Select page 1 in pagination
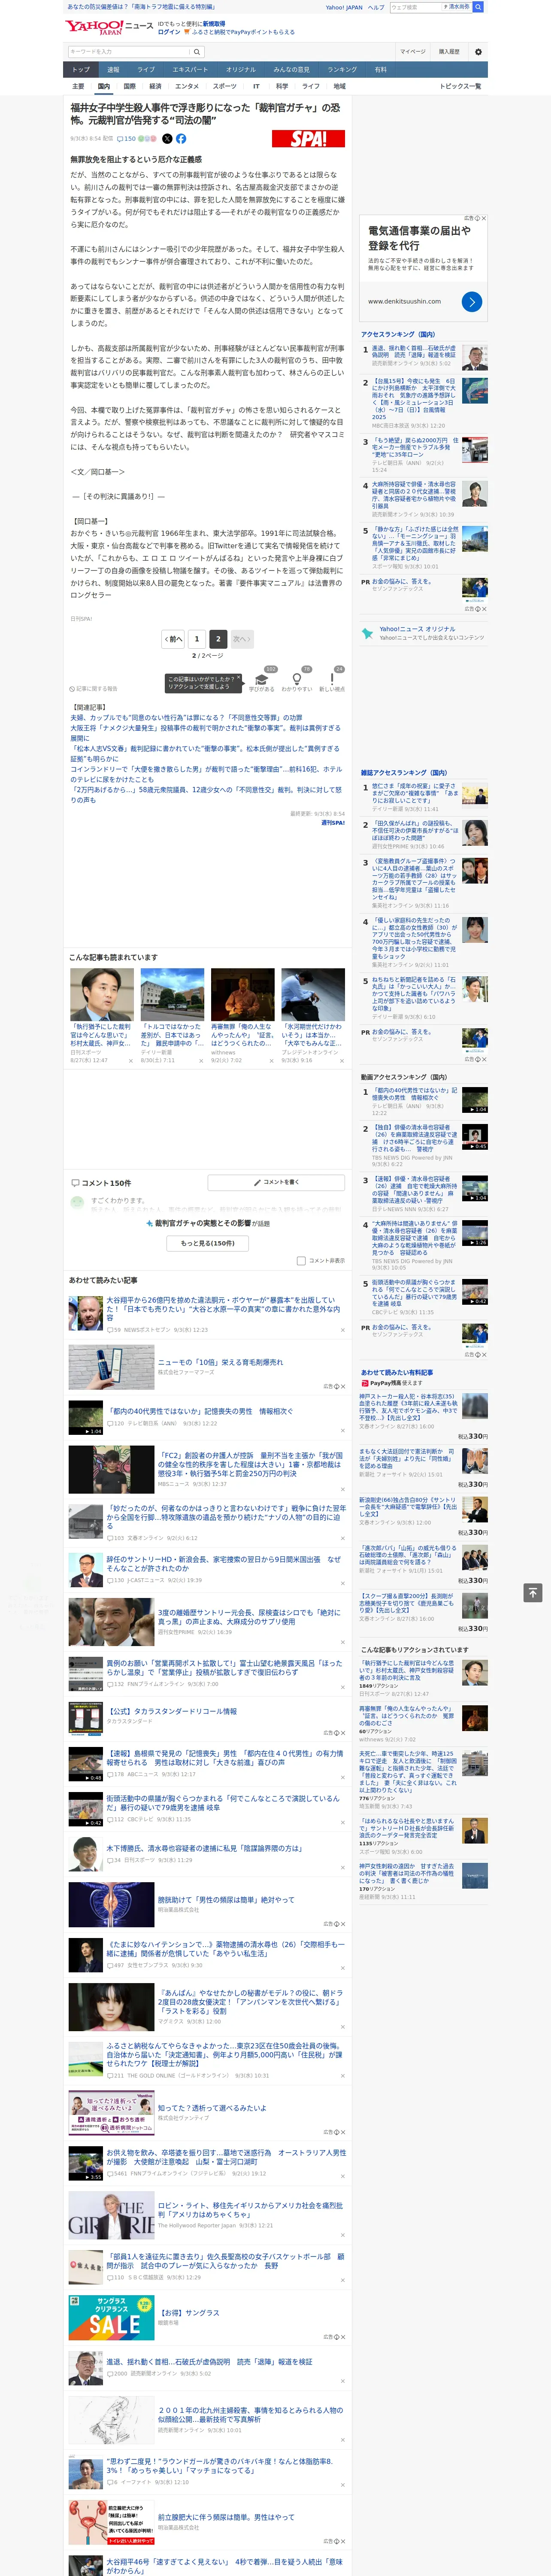Screen dimensions: 551x2576 [197, 638]
